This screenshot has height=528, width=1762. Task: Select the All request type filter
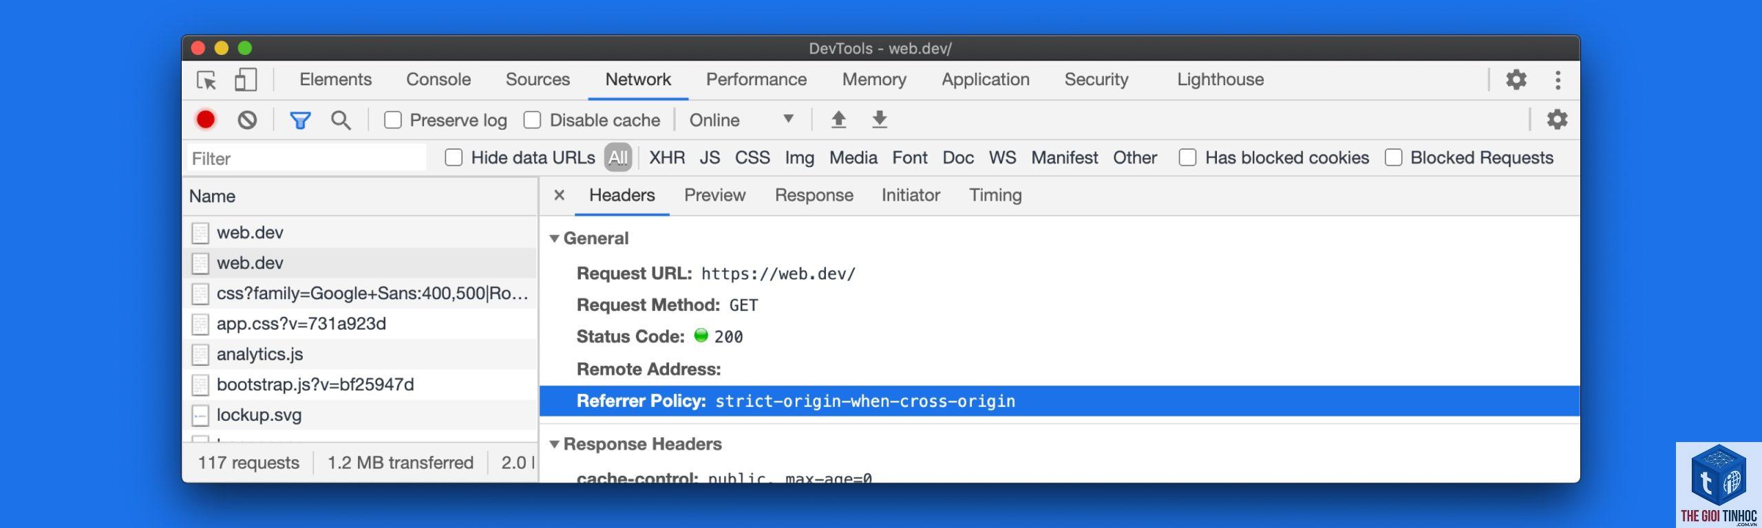[x=618, y=157]
